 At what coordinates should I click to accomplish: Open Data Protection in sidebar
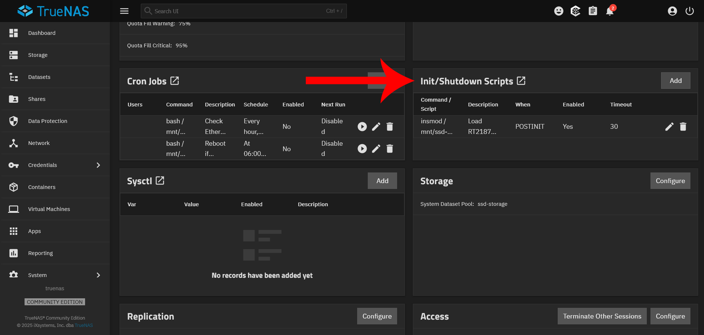click(x=56, y=121)
